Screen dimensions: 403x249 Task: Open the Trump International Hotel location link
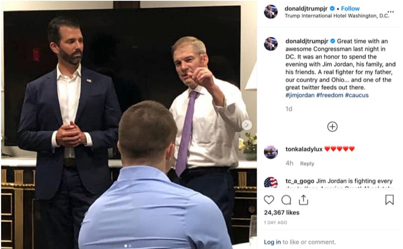click(337, 16)
